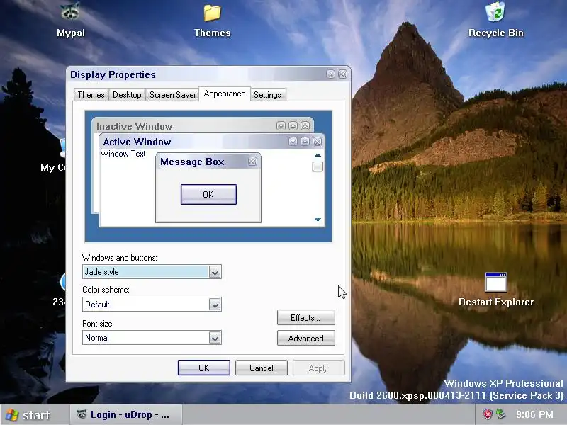567x425 pixels.
Task: Switch to the Desktop tab
Action: click(x=127, y=95)
